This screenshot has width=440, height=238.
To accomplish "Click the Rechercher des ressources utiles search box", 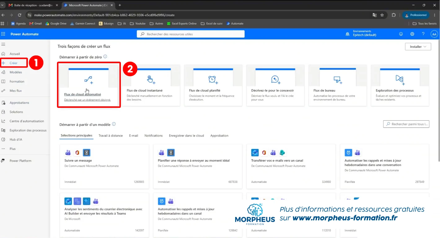I will [x=191, y=34].
